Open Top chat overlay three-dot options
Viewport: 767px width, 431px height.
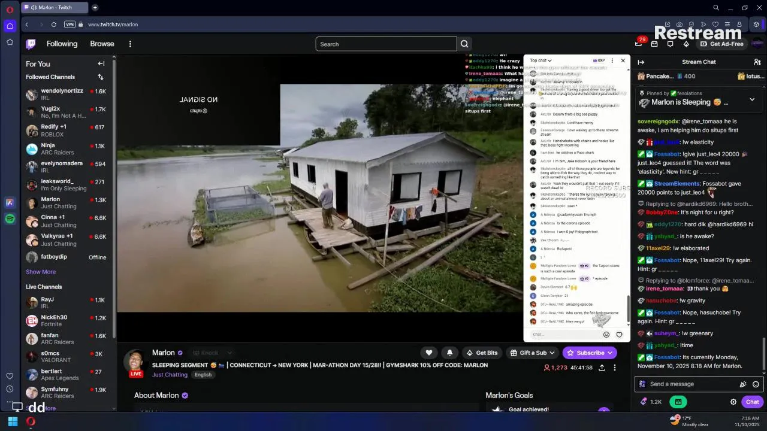pyautogui.click(x=612, y=60)
